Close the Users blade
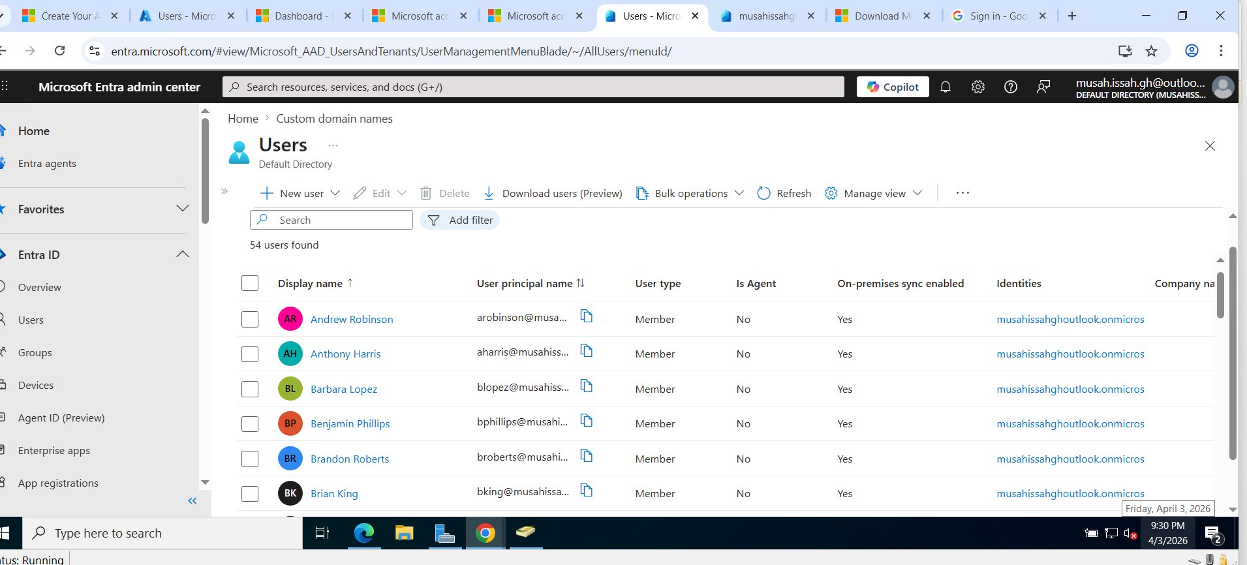 (x=1210, y=145)
